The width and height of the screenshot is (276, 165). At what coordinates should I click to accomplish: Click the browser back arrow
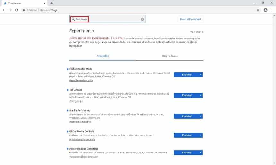(x=4, y=10)
